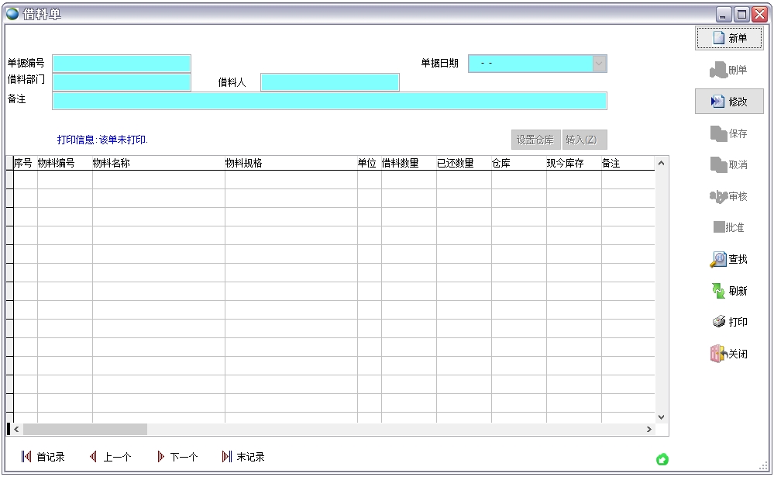The width and height of the screenshot is (774, 477).
Task: Go to 下一个 next record
Action: [x=161, y=457]
